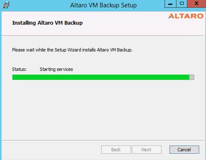Click the empty gray area below the progress bar

(103, 110)
